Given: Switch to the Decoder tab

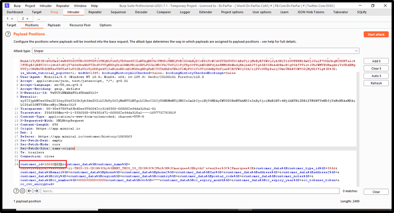Looking at the screenshot, I should point(141,12).
